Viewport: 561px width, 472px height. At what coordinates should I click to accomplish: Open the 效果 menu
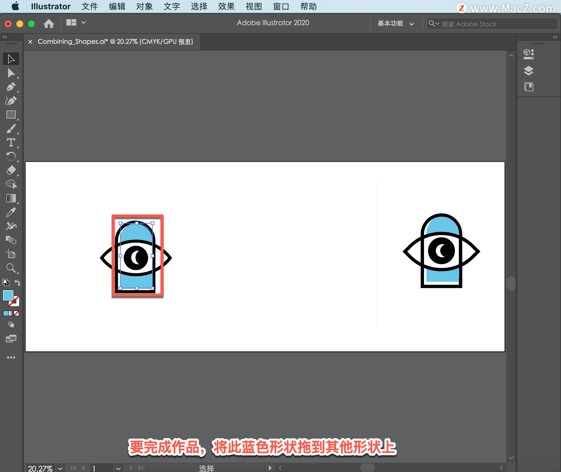[x=226, y=6]
